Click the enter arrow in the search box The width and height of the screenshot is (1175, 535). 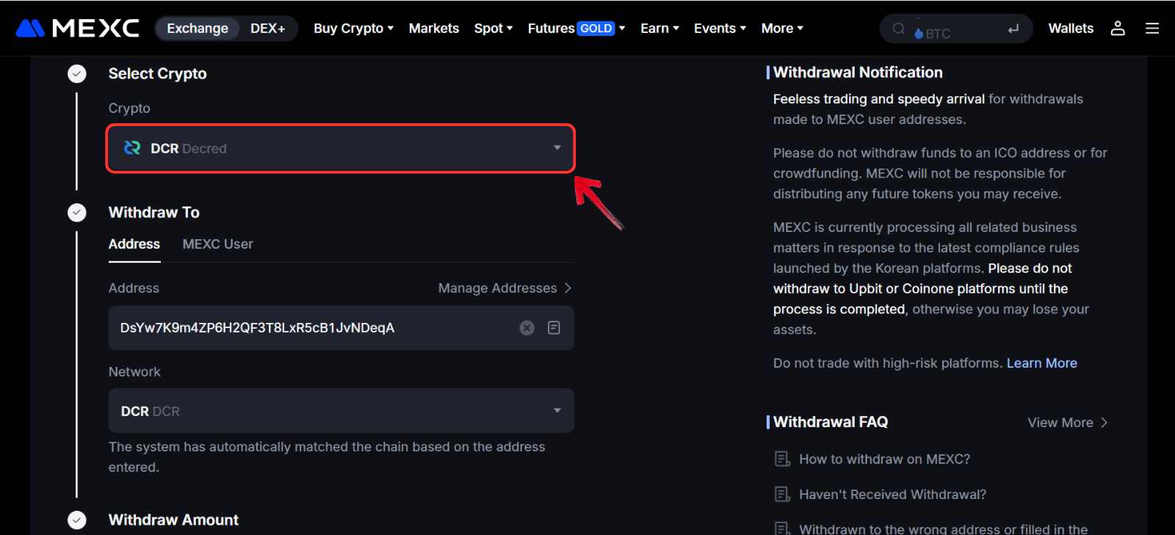tap(1013, 29)
